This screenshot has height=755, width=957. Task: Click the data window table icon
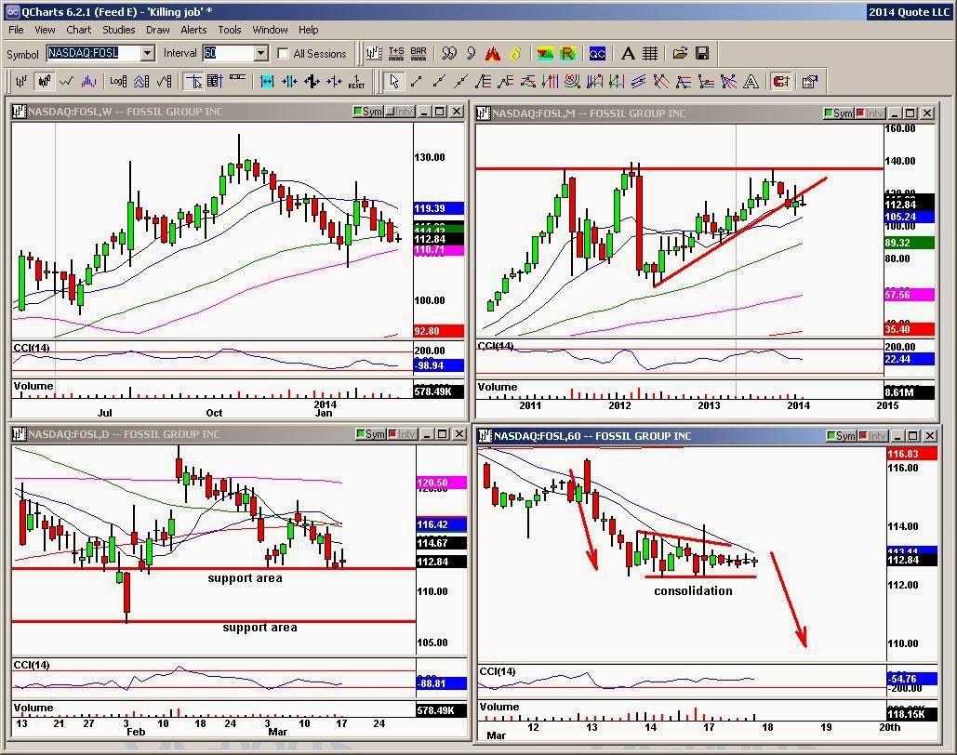pyautogui.click(x=216, y=81)
